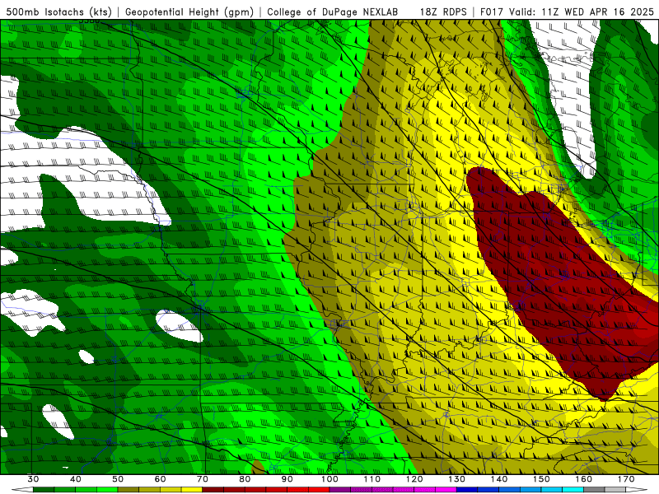This screenshot has width=659, height=494.
Task: Click the legend value 130
Action: (x=457, y=479)
